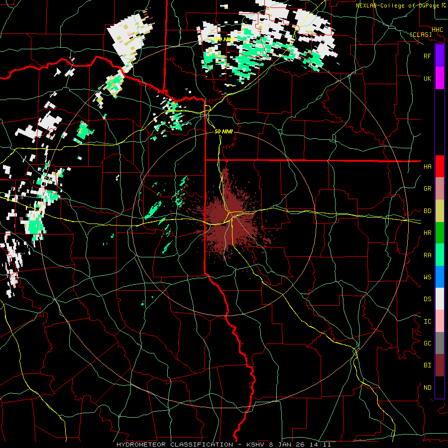Click the magenta UK color swatch

click(440, 78)
